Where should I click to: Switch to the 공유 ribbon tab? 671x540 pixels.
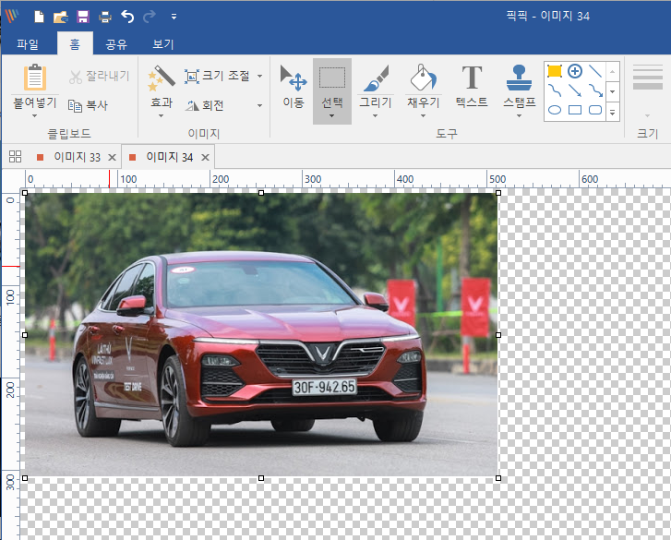pyautogui.click(x=116, y=44)
